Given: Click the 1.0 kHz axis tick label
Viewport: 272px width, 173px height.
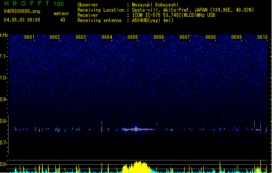Looking at the screenshot, I should [x=4, y=78].
